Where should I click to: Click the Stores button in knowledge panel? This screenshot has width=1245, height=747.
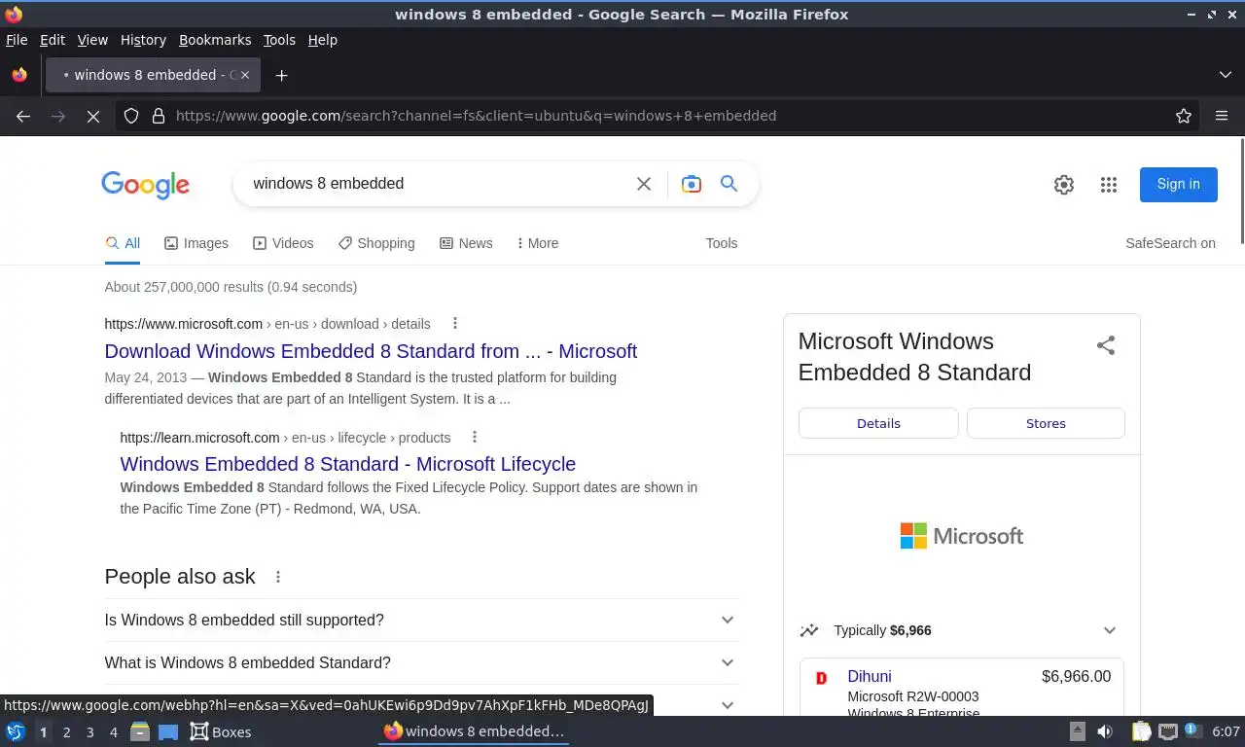pos(1046,423)
